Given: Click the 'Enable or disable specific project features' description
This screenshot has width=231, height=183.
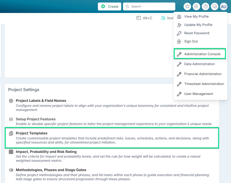Looking at the screenshot, I should pos(114,124).
